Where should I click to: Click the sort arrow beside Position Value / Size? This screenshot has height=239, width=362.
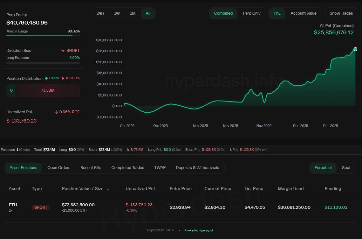click(108, 189)
